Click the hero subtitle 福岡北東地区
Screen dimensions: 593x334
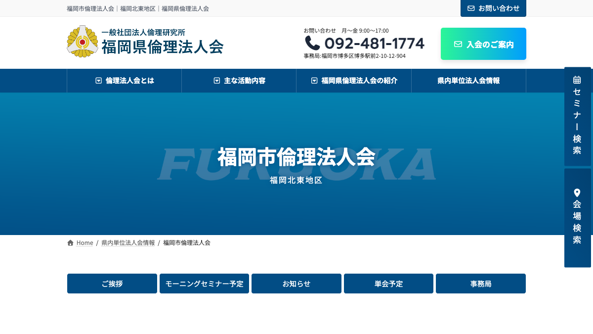(296, 181)
